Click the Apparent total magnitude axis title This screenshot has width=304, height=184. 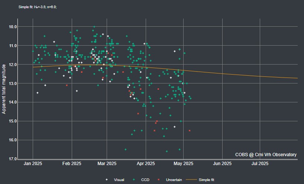(x=4, y=89)
